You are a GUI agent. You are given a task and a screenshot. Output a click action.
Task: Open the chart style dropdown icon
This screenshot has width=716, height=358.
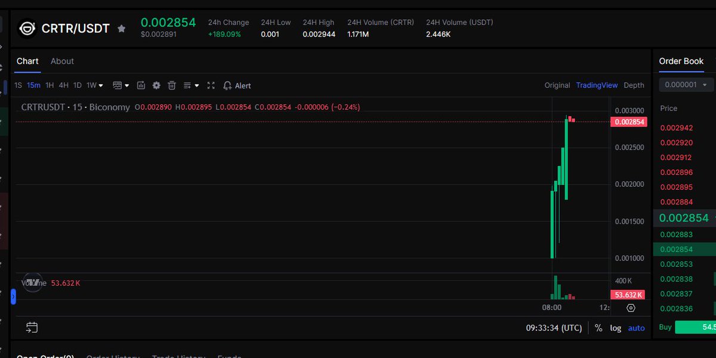[x=121, y=85]
